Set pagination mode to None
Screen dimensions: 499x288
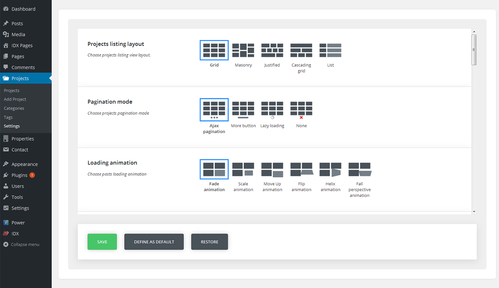pos(301,109)
